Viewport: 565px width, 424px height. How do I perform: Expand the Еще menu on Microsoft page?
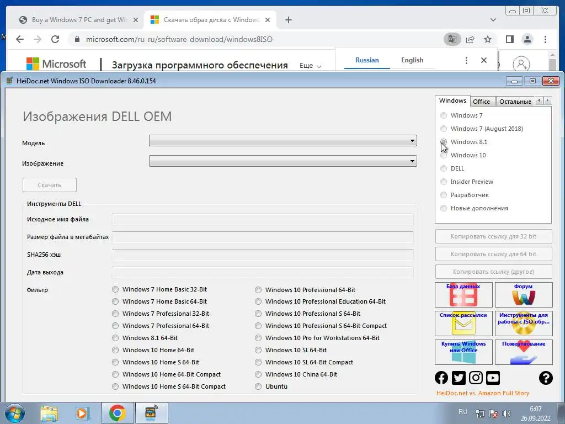click(x=310, y=66)
